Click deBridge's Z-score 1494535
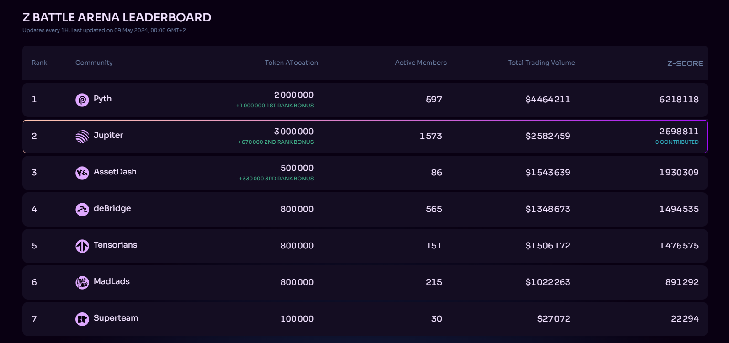Viewport: 729px width, 343px height. [679, 209]
